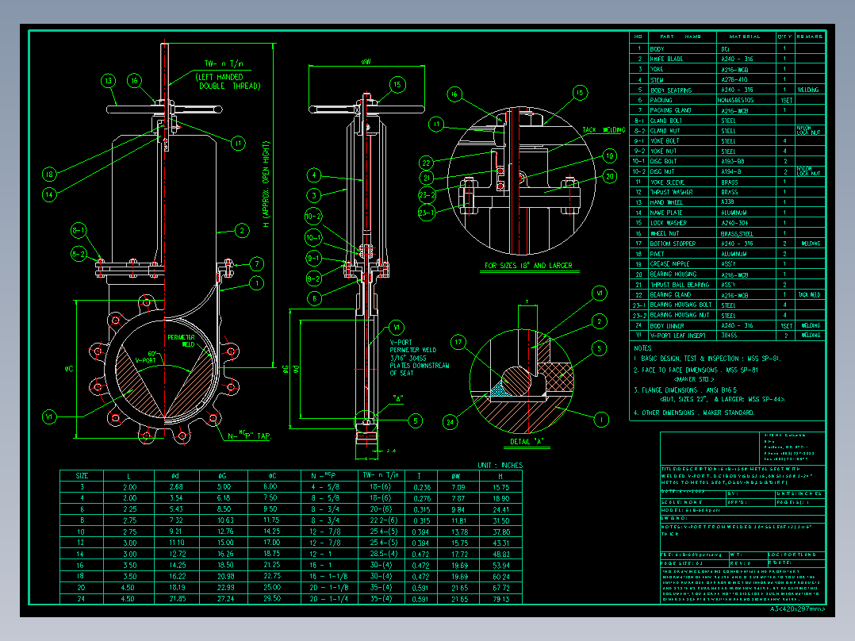Select balloon 17 in Detail A

point(458,341)
